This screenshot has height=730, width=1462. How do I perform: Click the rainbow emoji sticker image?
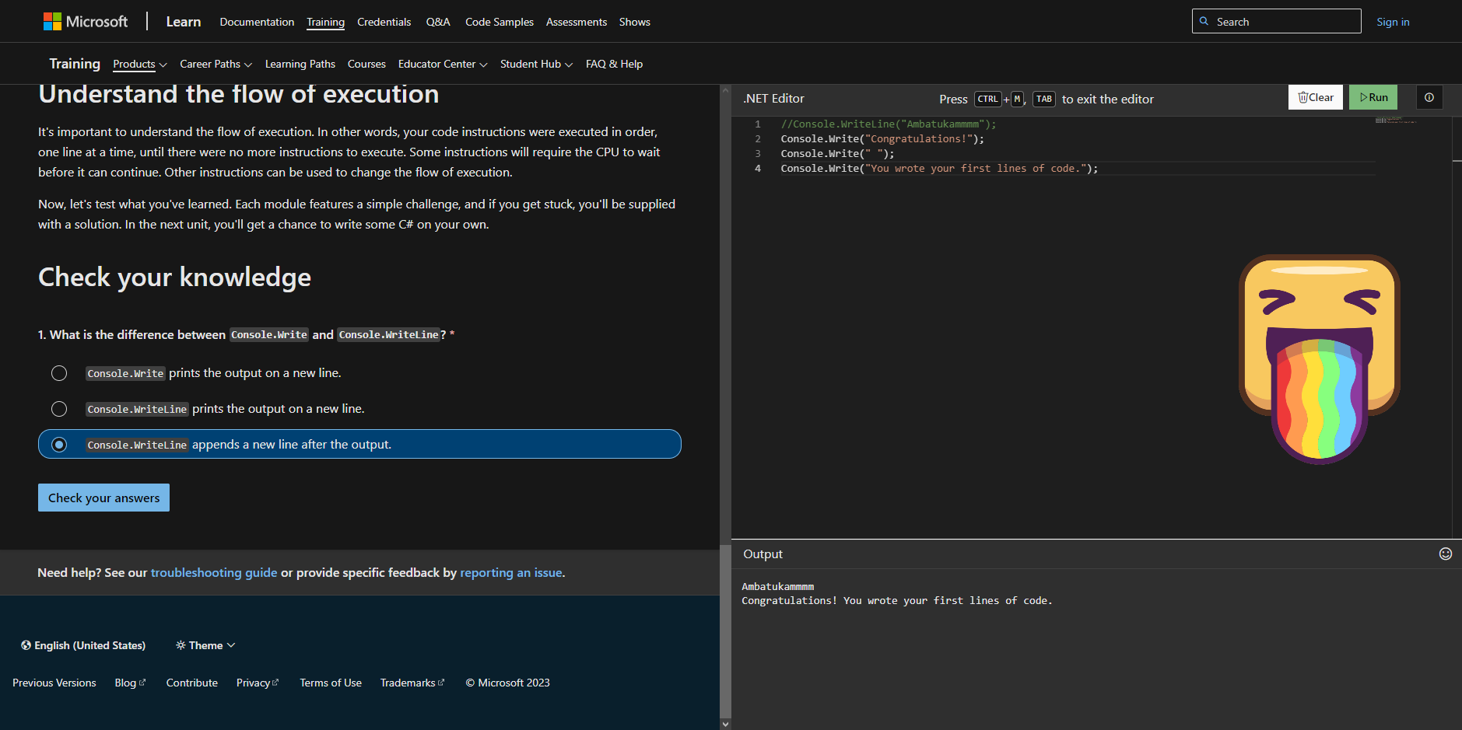pos(1319,358)
